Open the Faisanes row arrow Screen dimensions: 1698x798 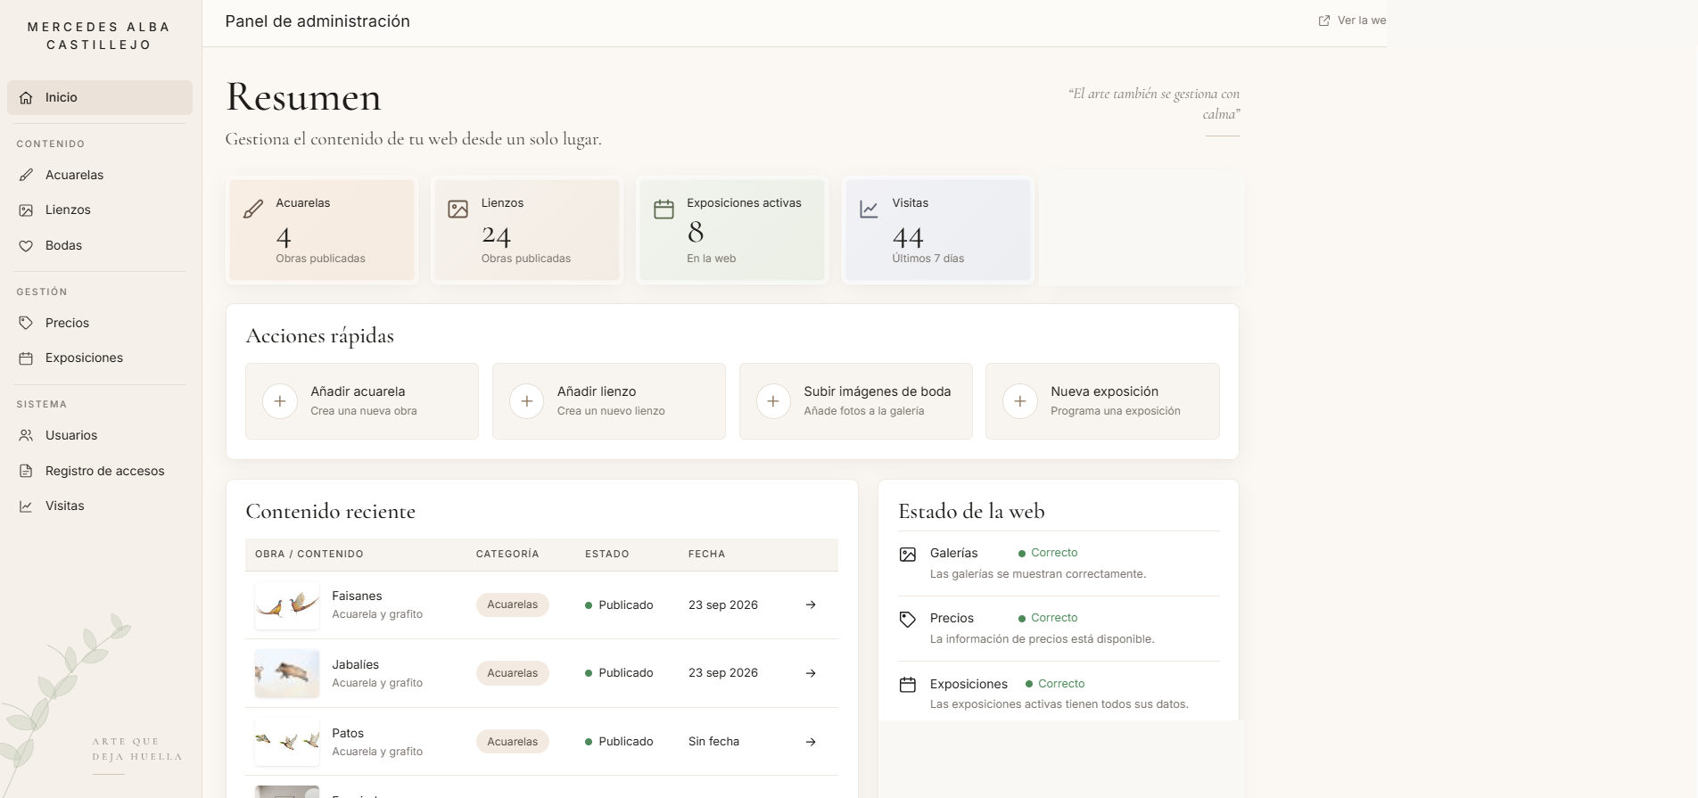[811, 605]
